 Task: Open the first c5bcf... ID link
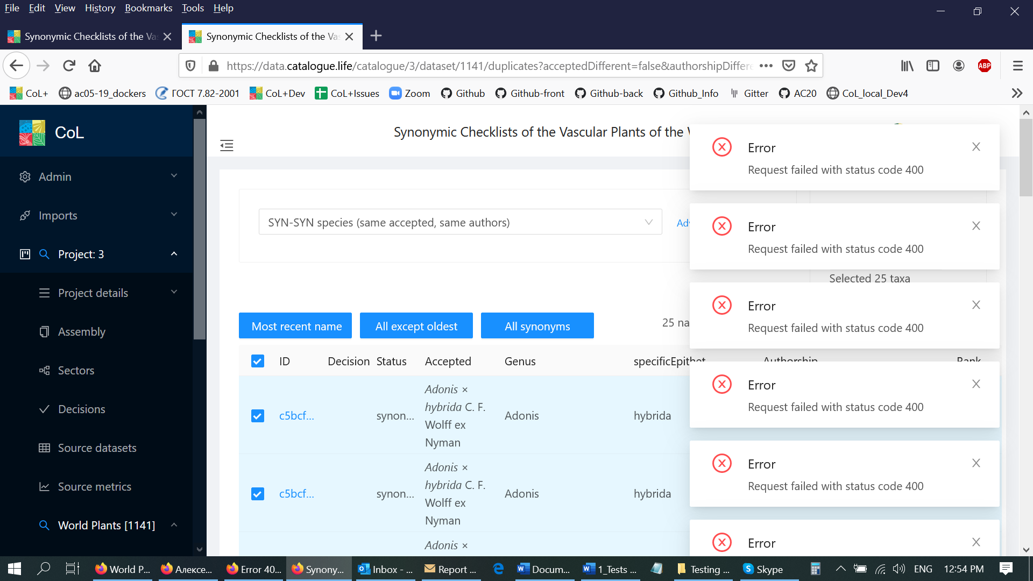tap(296, 415)
